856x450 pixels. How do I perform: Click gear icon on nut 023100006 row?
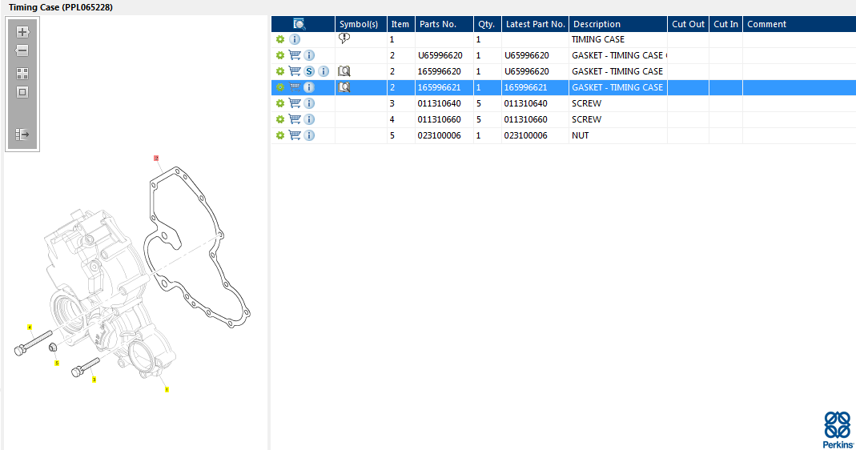(280, 135)
